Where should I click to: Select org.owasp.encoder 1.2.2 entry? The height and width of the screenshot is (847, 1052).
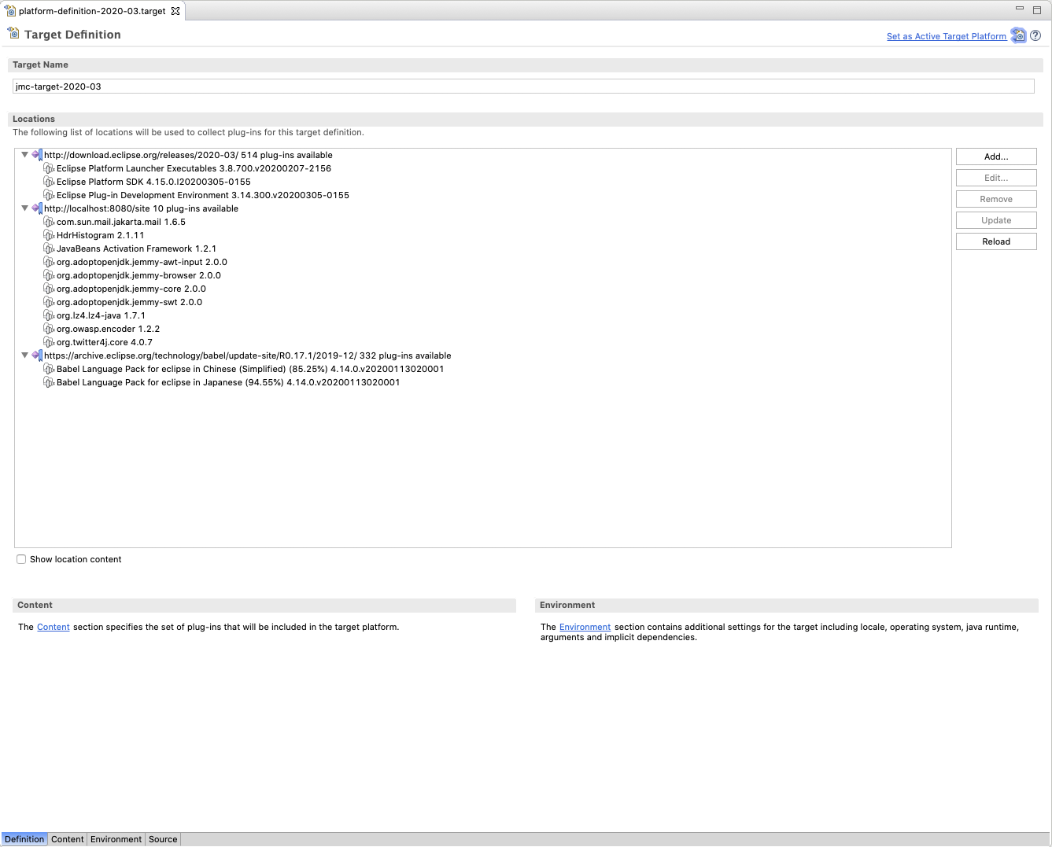[x=108, y=329]
